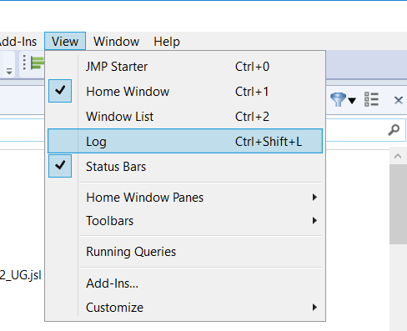The height and width of the screenshot is (331, 407).
Task: Open the Add-Ins menu in menu bar
Action: pos(18,42)
